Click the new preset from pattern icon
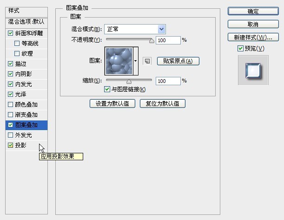The image size is (284, 220). click(147, 61)
